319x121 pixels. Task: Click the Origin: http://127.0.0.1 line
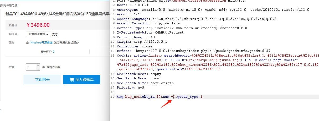(142, 42)
